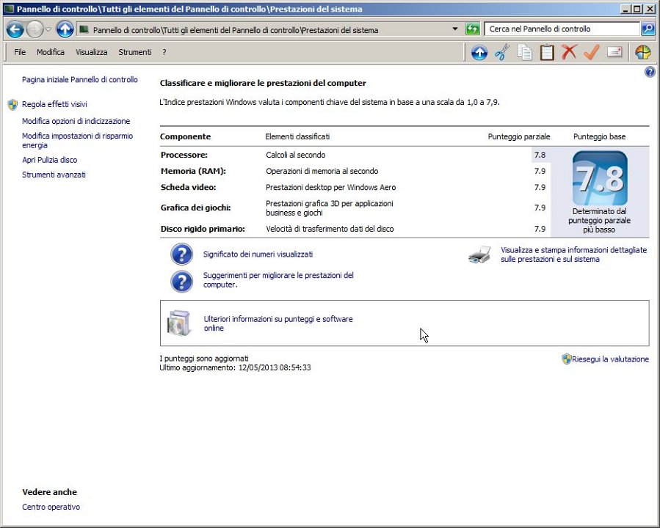Screen dimensions: 660x528
Task: Click Velocità di trasferimento dati del disco
Action: [x=330, y=229]
